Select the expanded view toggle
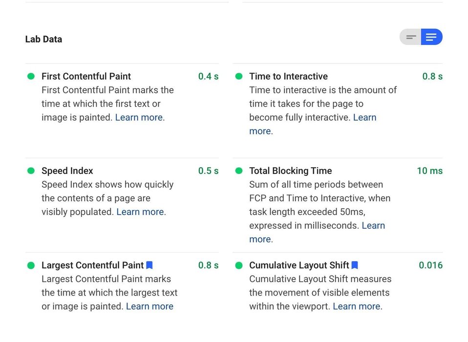Viewport: 468px width, 342px height. coord(431,37)
